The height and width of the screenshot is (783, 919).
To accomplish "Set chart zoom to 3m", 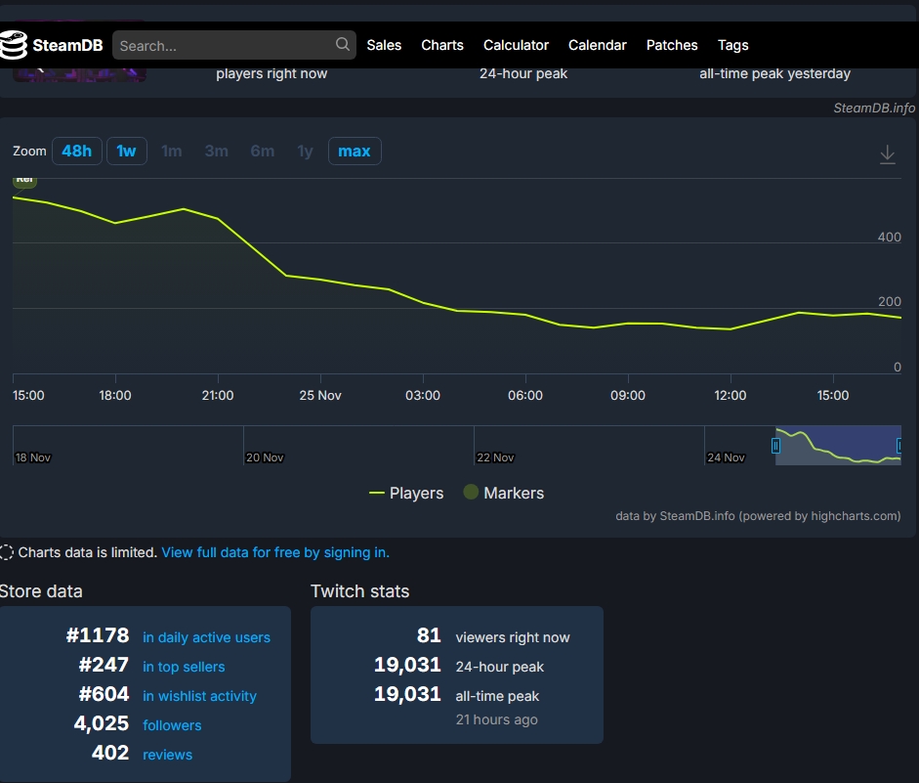I will click(x=216, y=152).
